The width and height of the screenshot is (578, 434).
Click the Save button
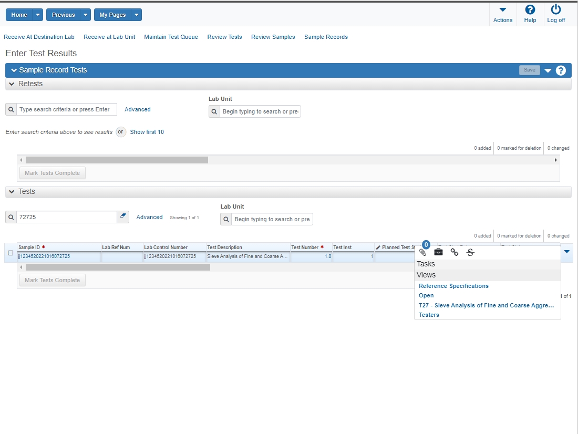click(x=529, y=70)
